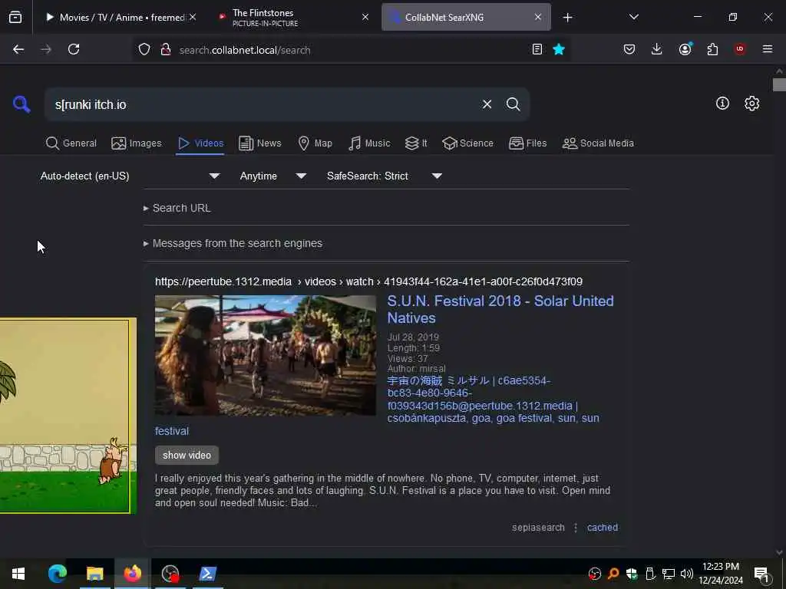The image size is (786, 589).
Task: Open uBlock Origin extension icon
Action: coord(740,49)
